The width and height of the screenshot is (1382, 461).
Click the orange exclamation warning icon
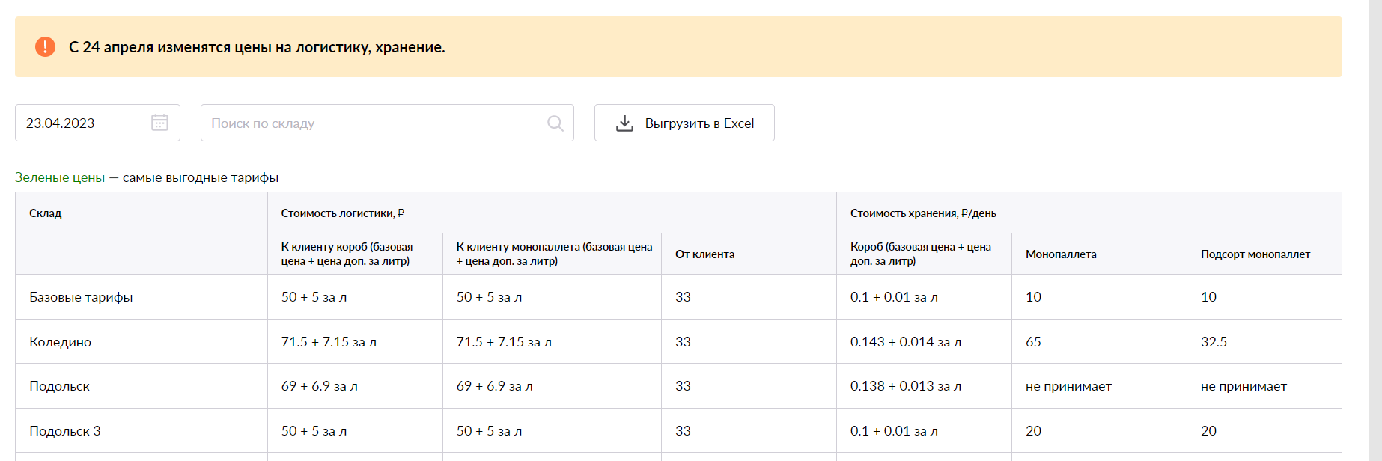coord(45,47)
